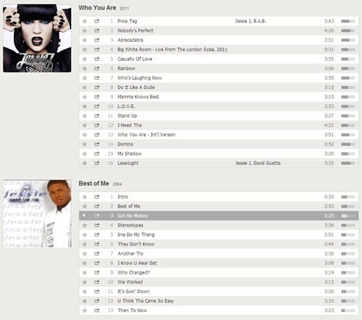Share the Rainbow track
Viewport: 362px width, 320px height.
pos(97,69)
